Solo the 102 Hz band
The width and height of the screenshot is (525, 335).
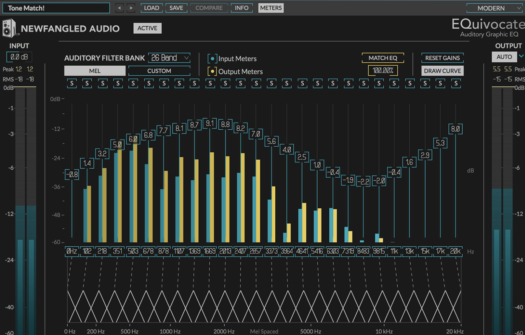coord(87,83)
